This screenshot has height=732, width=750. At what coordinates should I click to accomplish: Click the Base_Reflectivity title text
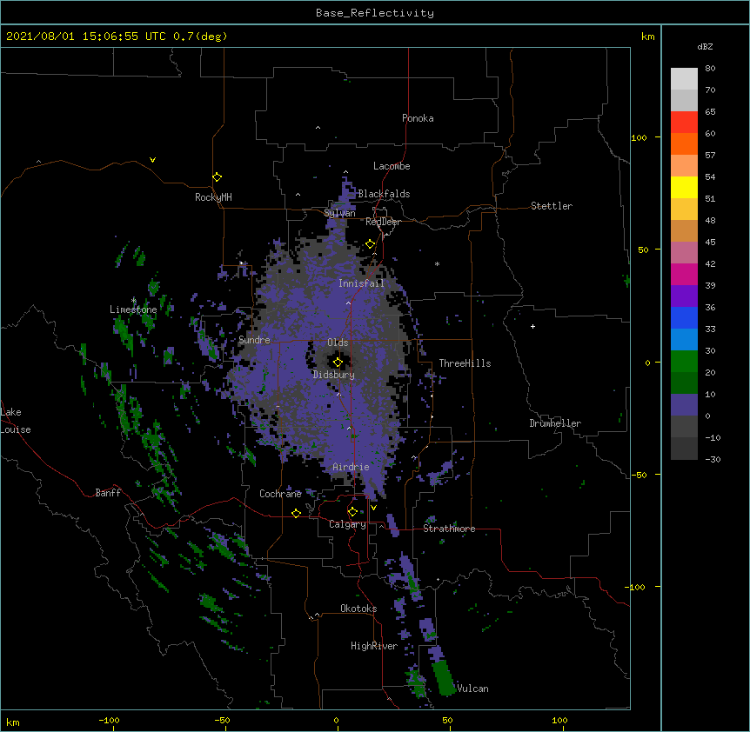375,13
